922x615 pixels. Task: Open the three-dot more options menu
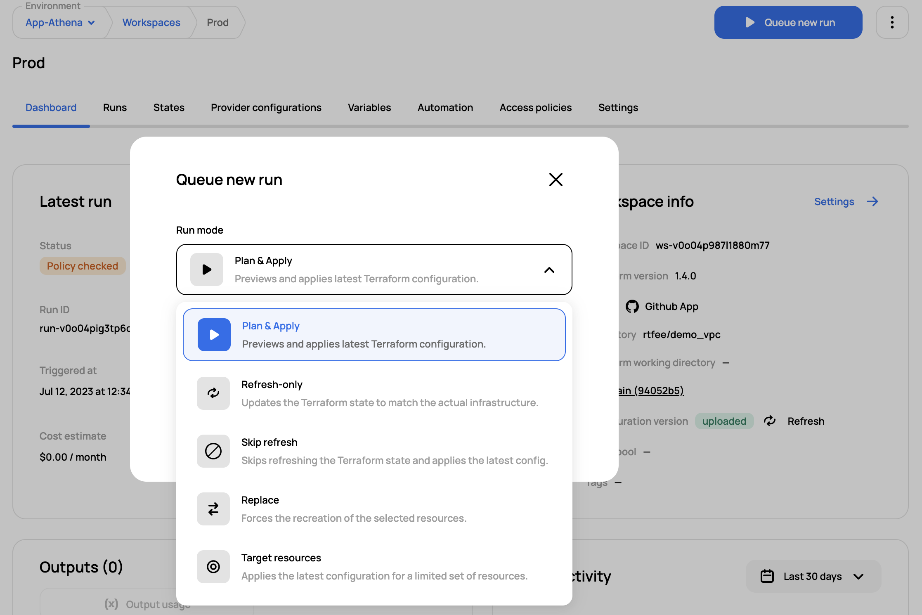click(x=892, y=22)
